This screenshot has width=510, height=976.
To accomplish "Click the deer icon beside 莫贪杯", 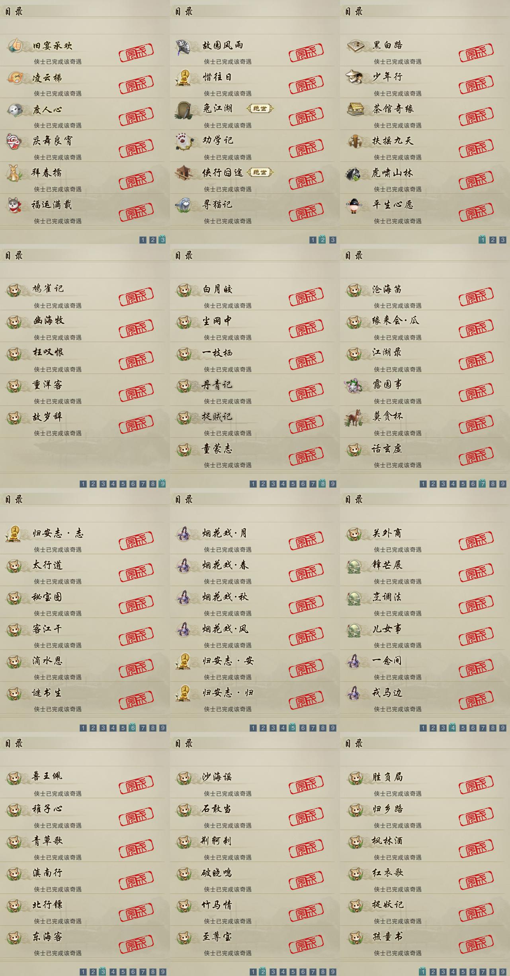I will tap(354, 417).
